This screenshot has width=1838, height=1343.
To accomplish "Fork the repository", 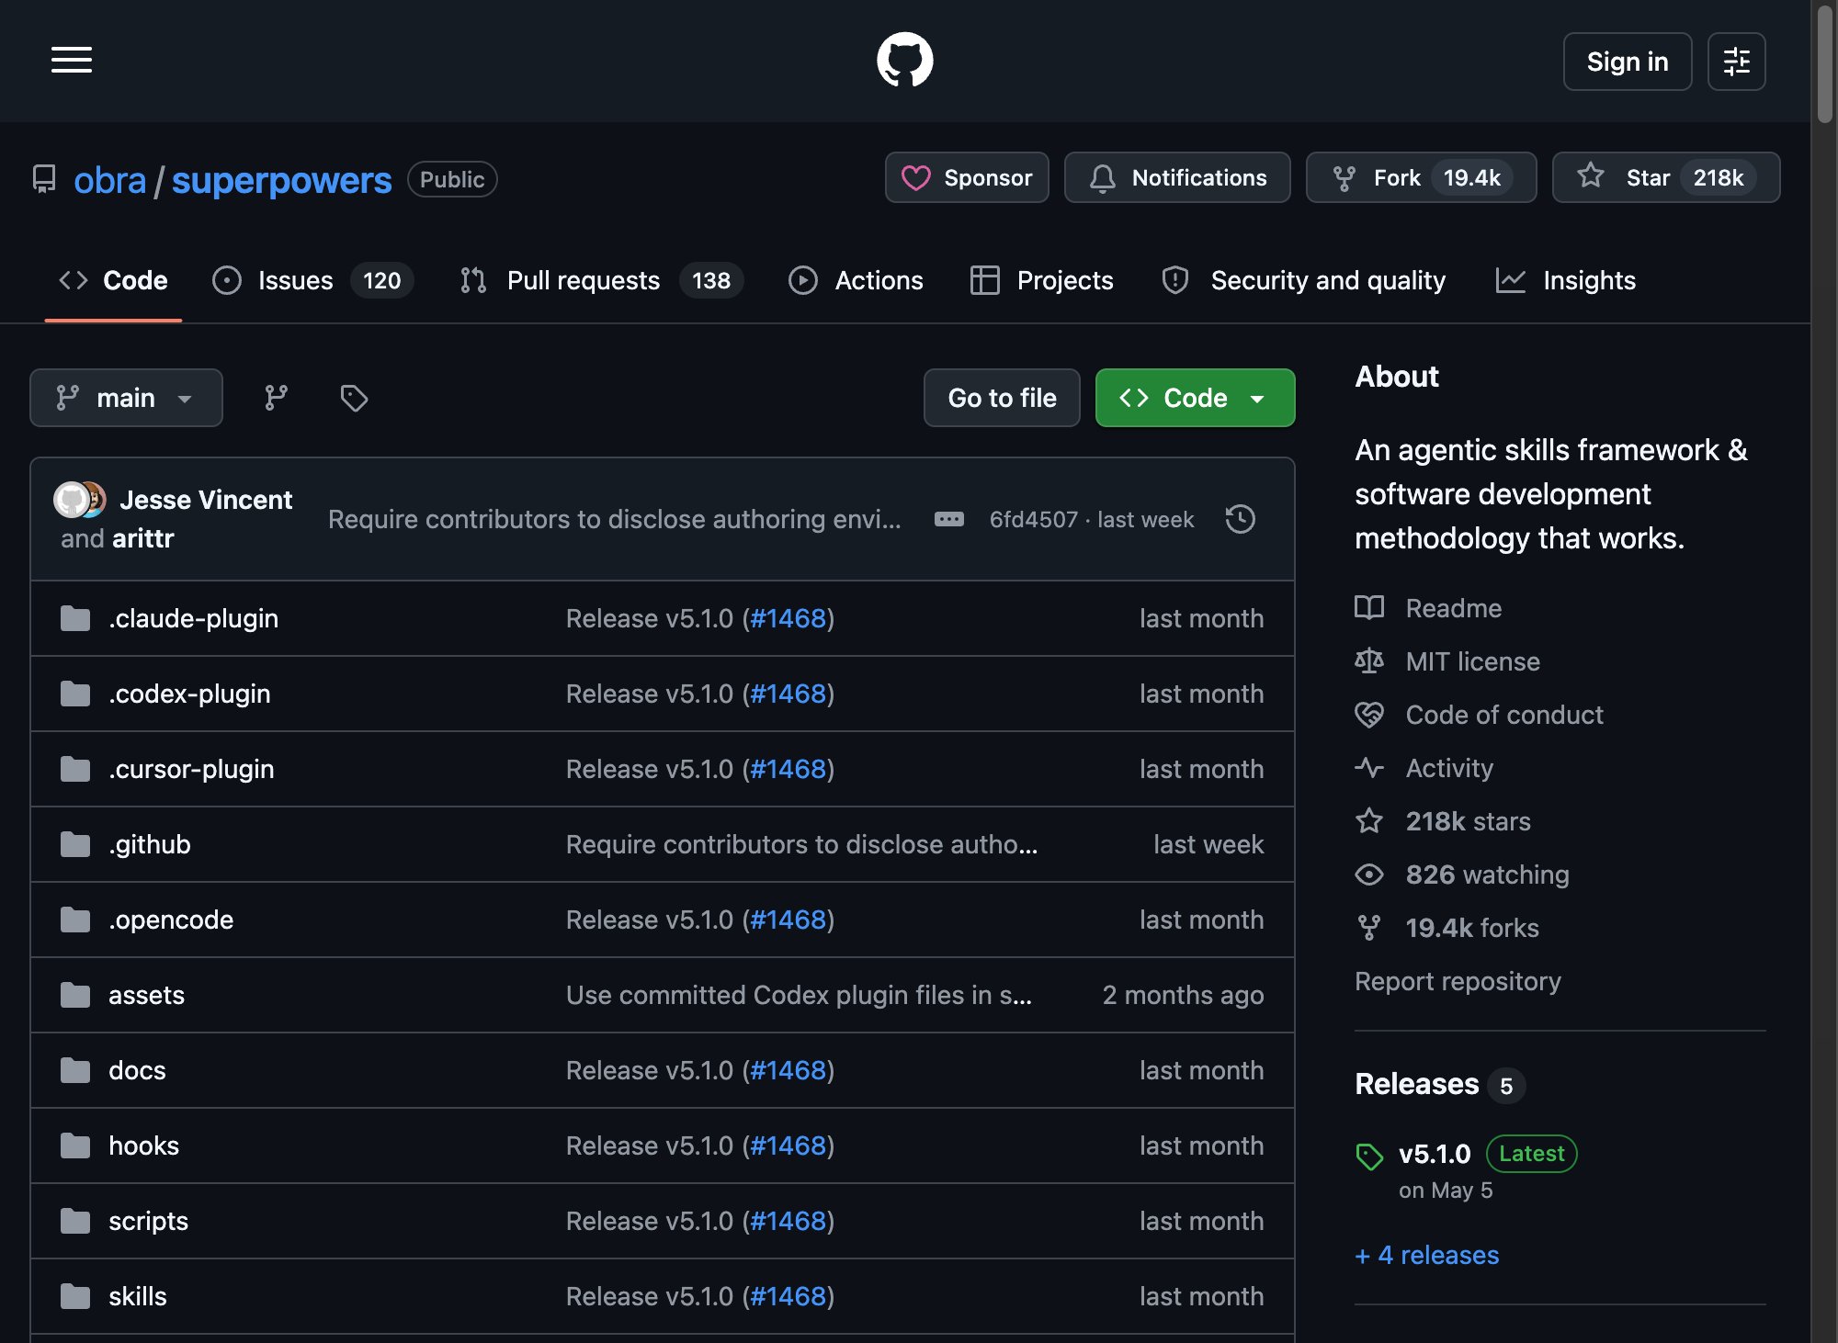I will tap(1421, 177).
